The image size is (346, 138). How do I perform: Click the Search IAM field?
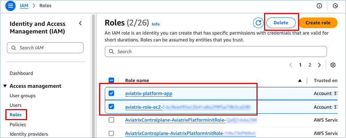tap(45, 48)
